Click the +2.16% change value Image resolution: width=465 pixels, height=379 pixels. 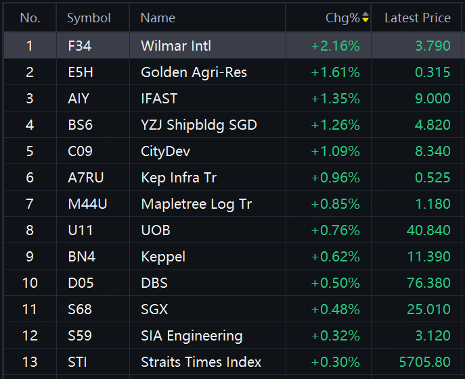[x=336, y=46]
